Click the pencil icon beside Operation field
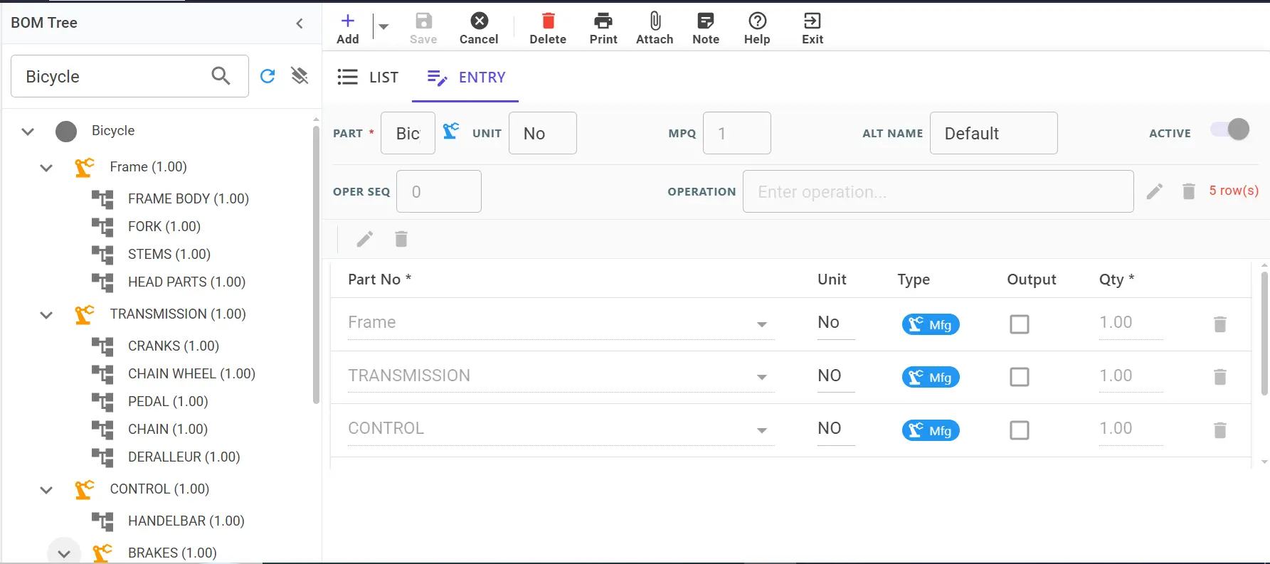The height and width of the screenshot is (564, 1270). click(x=1155, y=191)
